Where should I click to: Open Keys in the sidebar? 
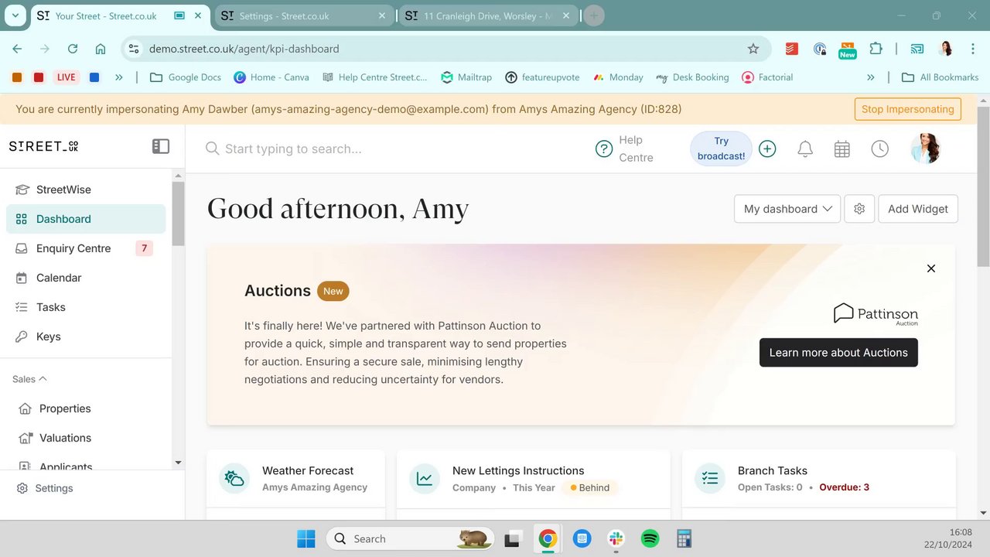(x=86, y=337)
